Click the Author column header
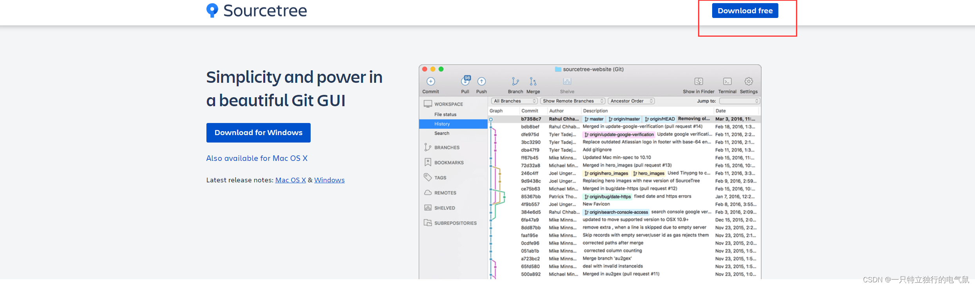The image size is (975, 287). pyautogui.click(x=556, y=111)
